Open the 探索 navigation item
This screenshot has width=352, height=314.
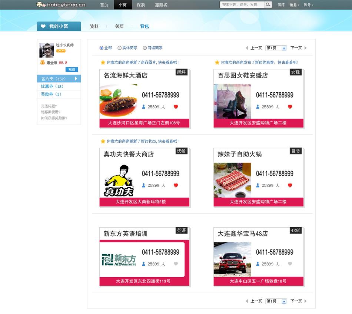pyautogui.click(x=141, y=5)
